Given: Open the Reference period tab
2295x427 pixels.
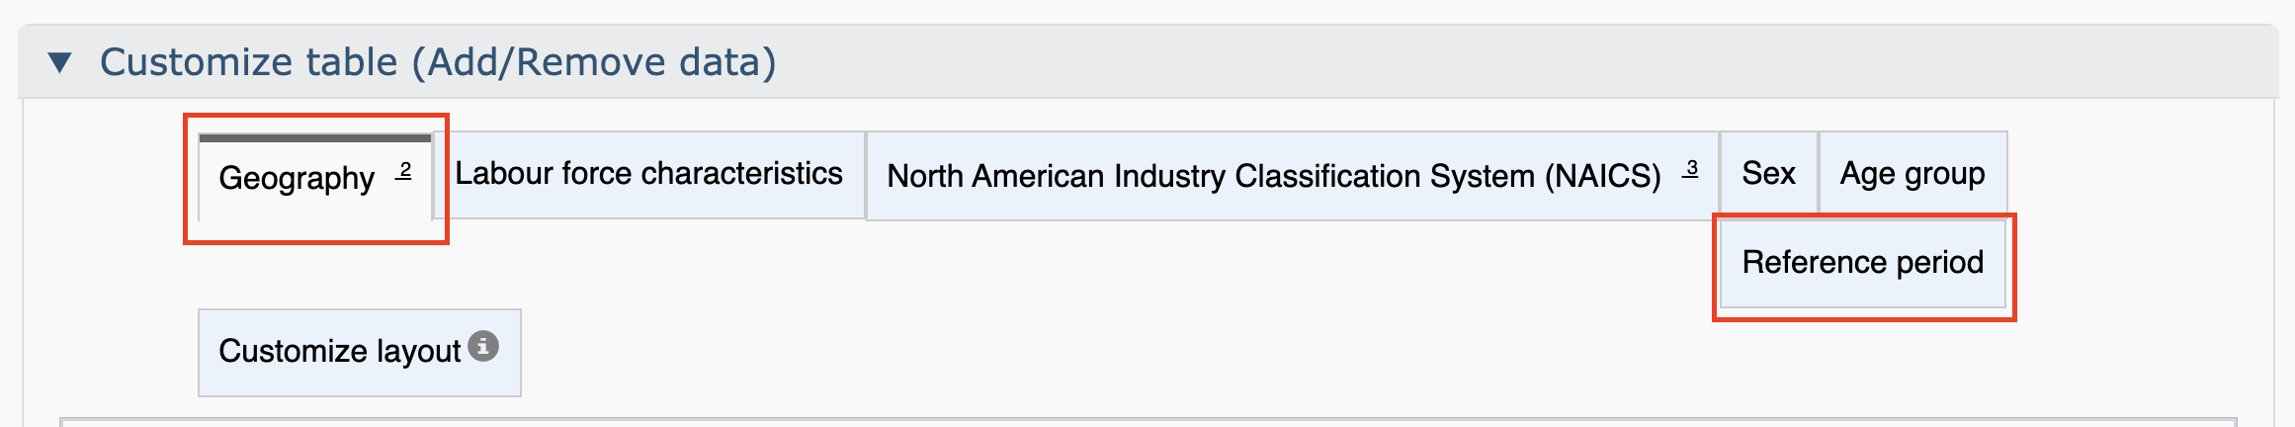Looking at the screenshot, I should click(1863, 263).
